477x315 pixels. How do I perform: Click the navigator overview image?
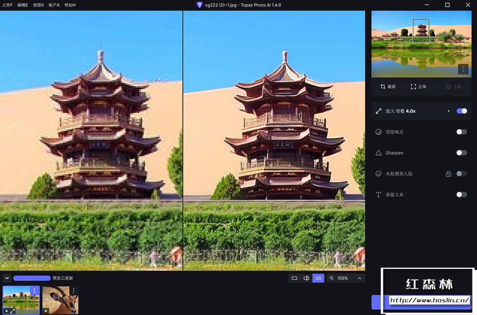click(x=422, y=44)
